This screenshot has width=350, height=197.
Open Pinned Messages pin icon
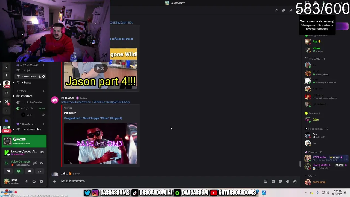pyautogui.click(x=291, y=10)
